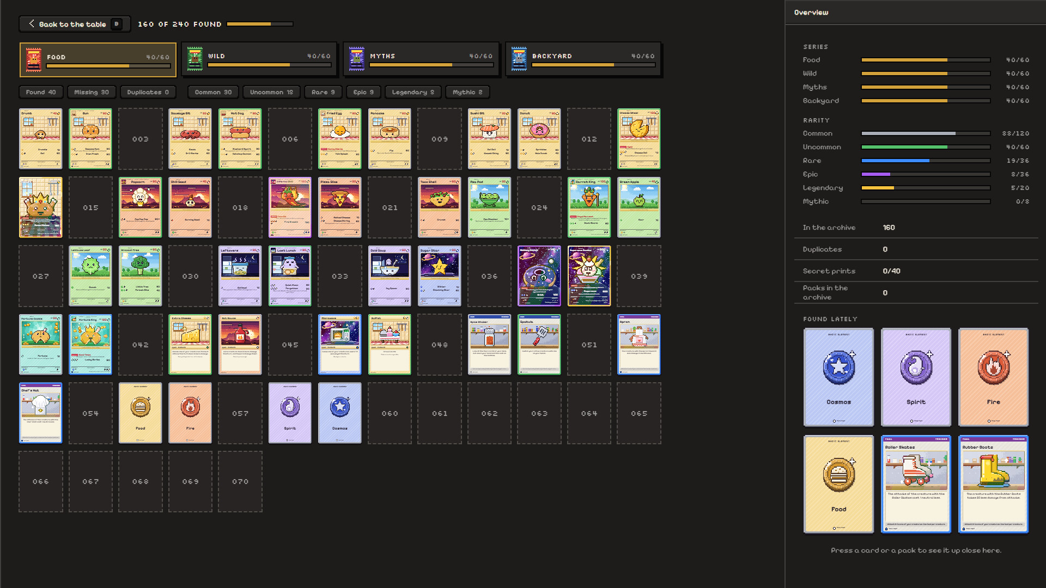Toggle the Rare 9 rarity filter
This screenshot has width=1046, height=588.
point(323,92)
